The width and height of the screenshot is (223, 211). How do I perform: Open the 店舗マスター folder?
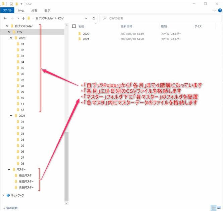pos(26,188)
